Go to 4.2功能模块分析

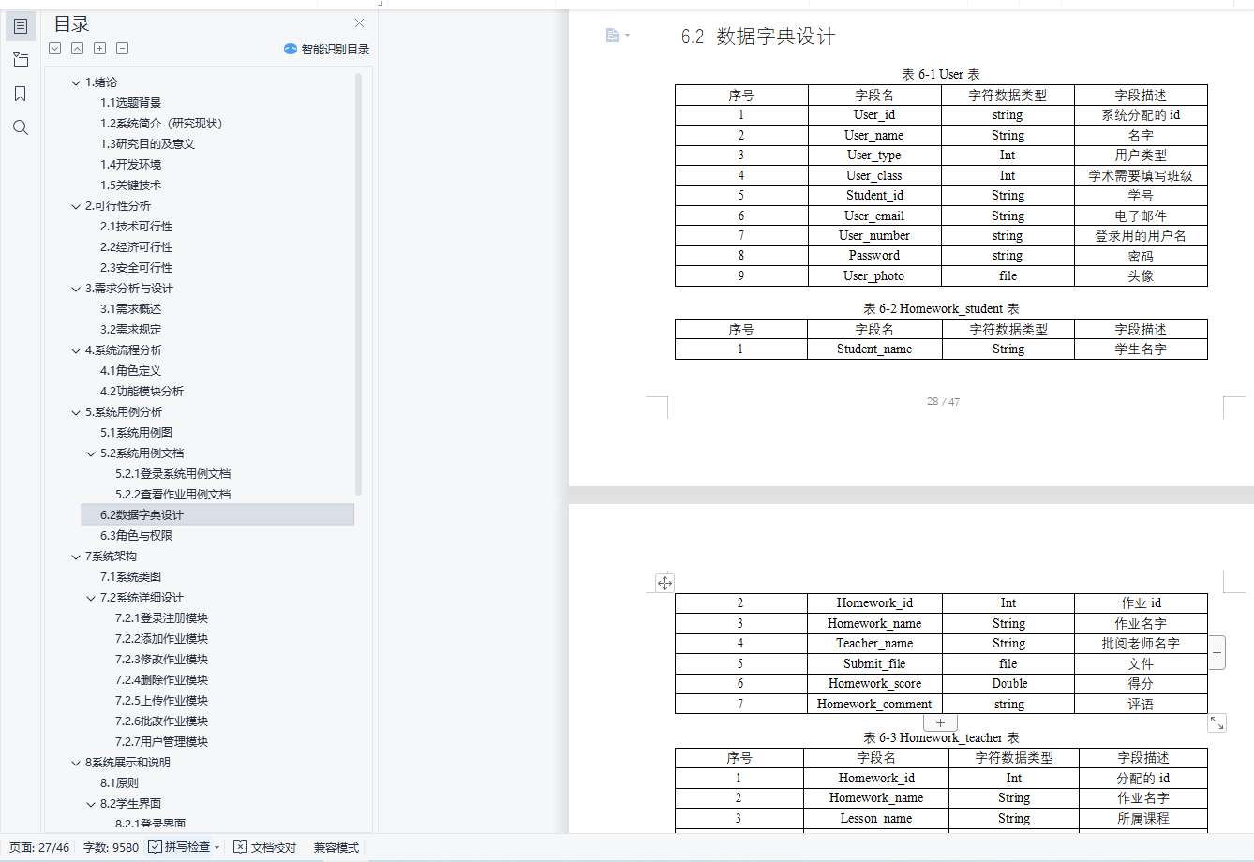coord(142,392)
